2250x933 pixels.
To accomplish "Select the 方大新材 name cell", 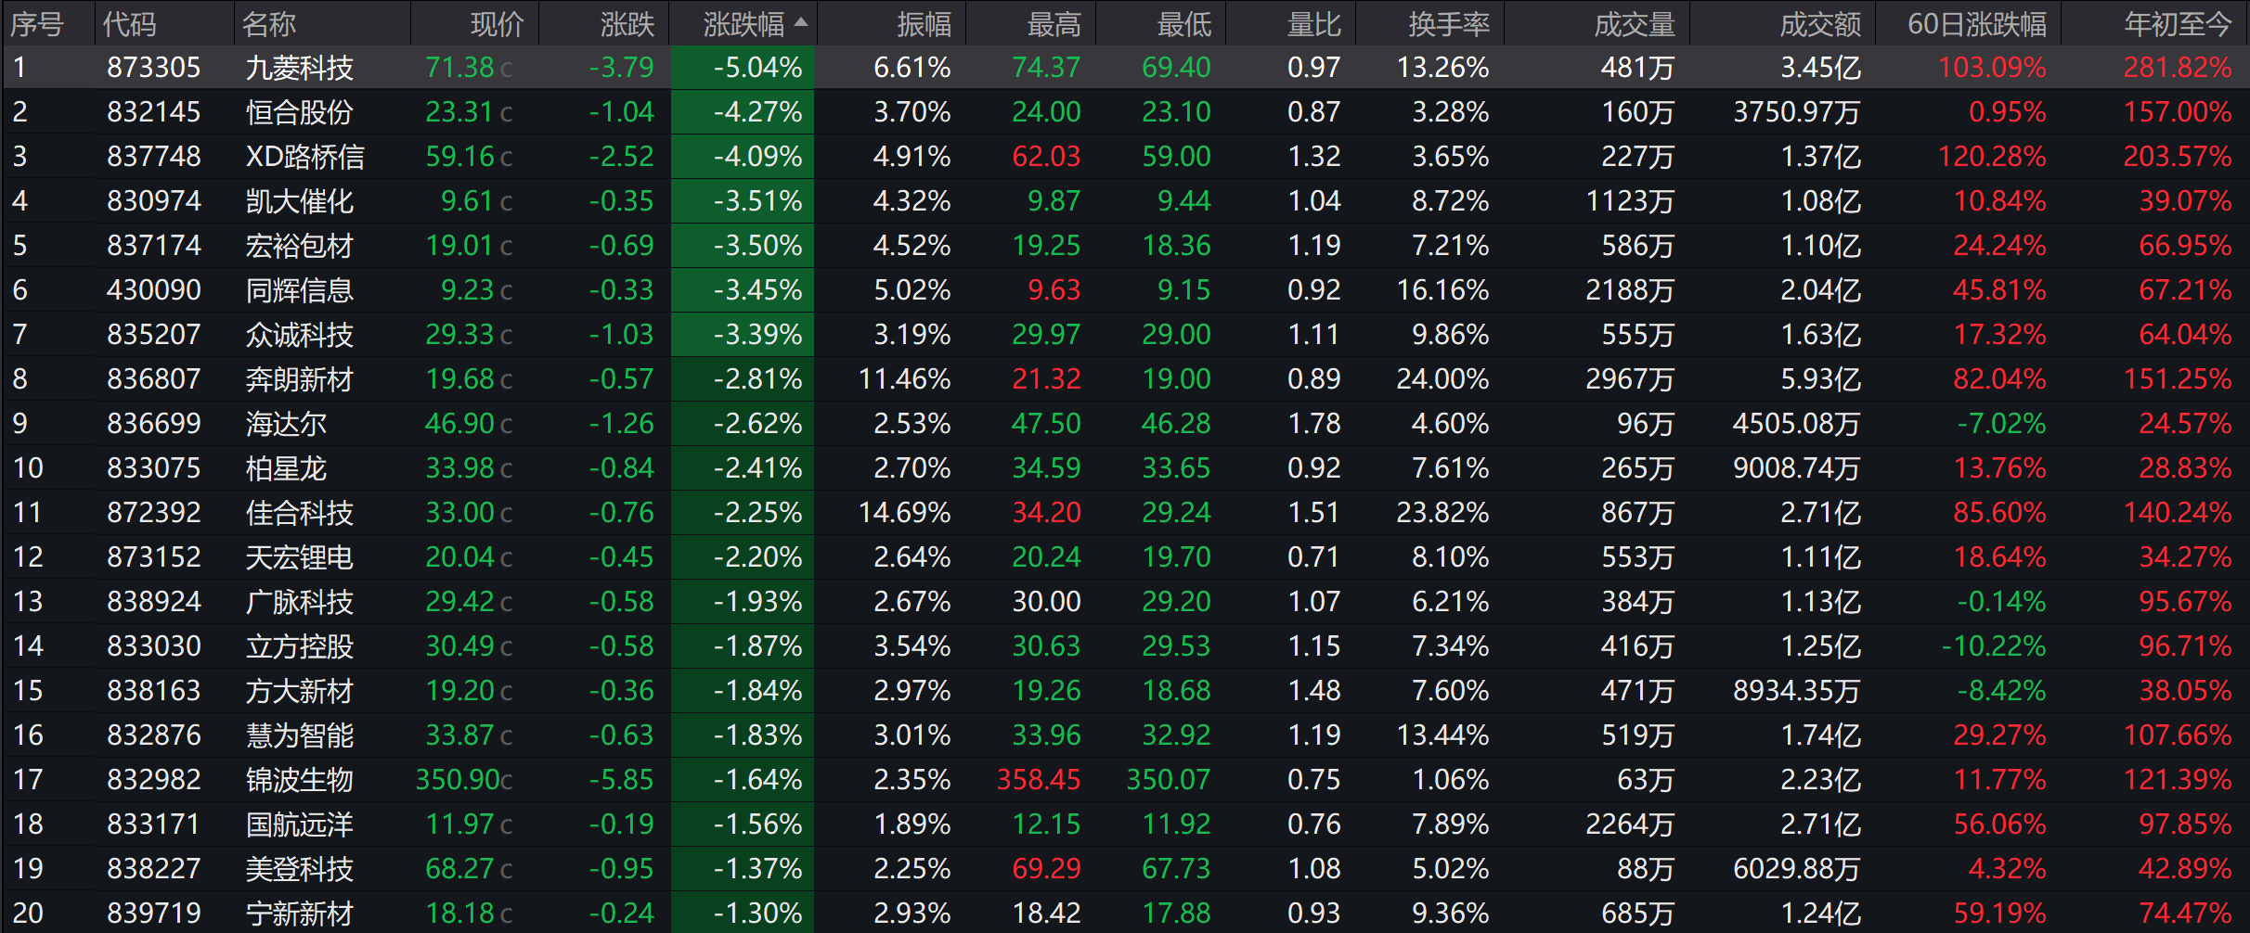I will coord(300,691).
